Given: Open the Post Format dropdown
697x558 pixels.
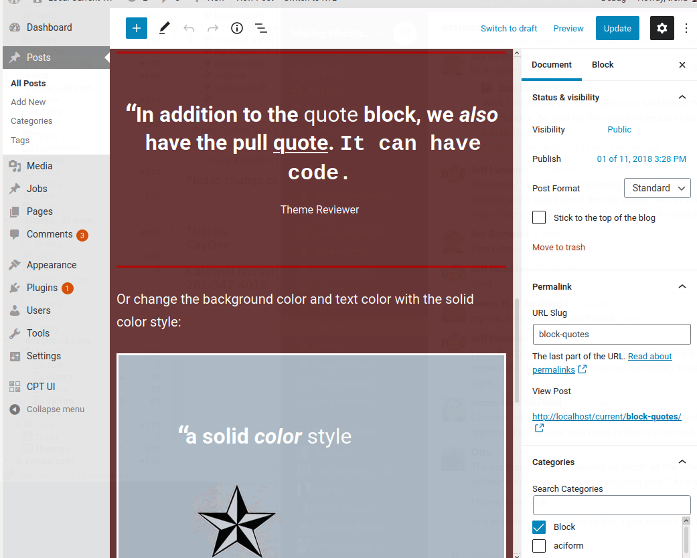Looking at the screenshot, I should click(x=657, y=188).
